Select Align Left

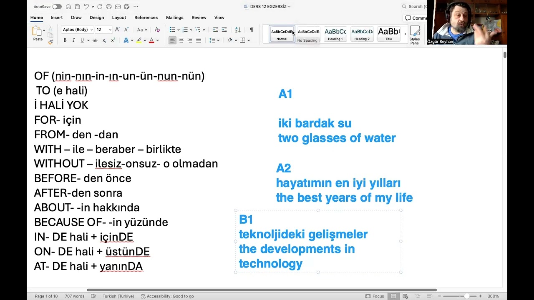click(172, 40)
